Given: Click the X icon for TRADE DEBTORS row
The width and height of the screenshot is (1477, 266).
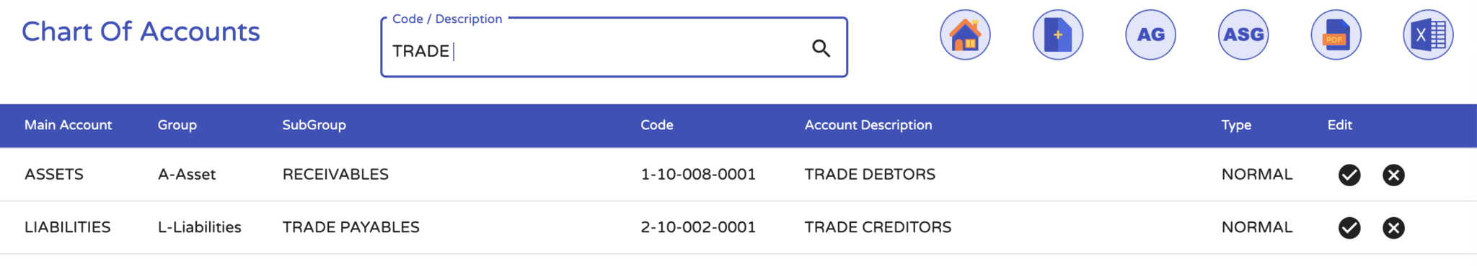Looking at the screenshot, I should pos(1393,175).
